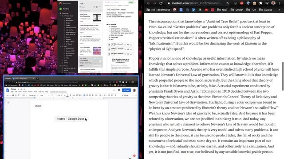Select justify alignment in Docs toolbar
Viewport: 284px width, 159px height.
[x=93, y=95]
